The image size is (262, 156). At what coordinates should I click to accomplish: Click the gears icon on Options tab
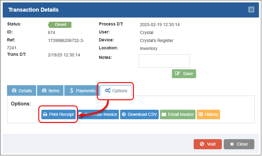tap(108, 90)
